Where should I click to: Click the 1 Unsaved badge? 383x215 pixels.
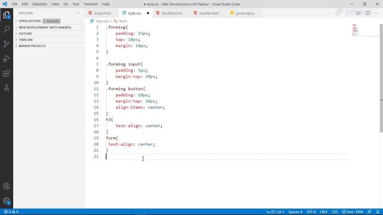coord(51,21)
